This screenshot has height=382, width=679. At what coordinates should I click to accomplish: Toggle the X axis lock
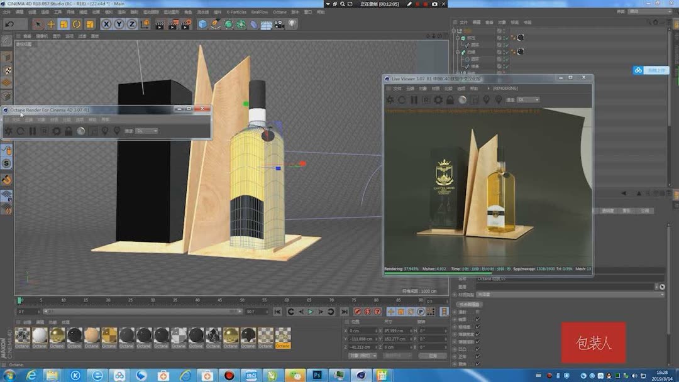(x=106, y=25)
